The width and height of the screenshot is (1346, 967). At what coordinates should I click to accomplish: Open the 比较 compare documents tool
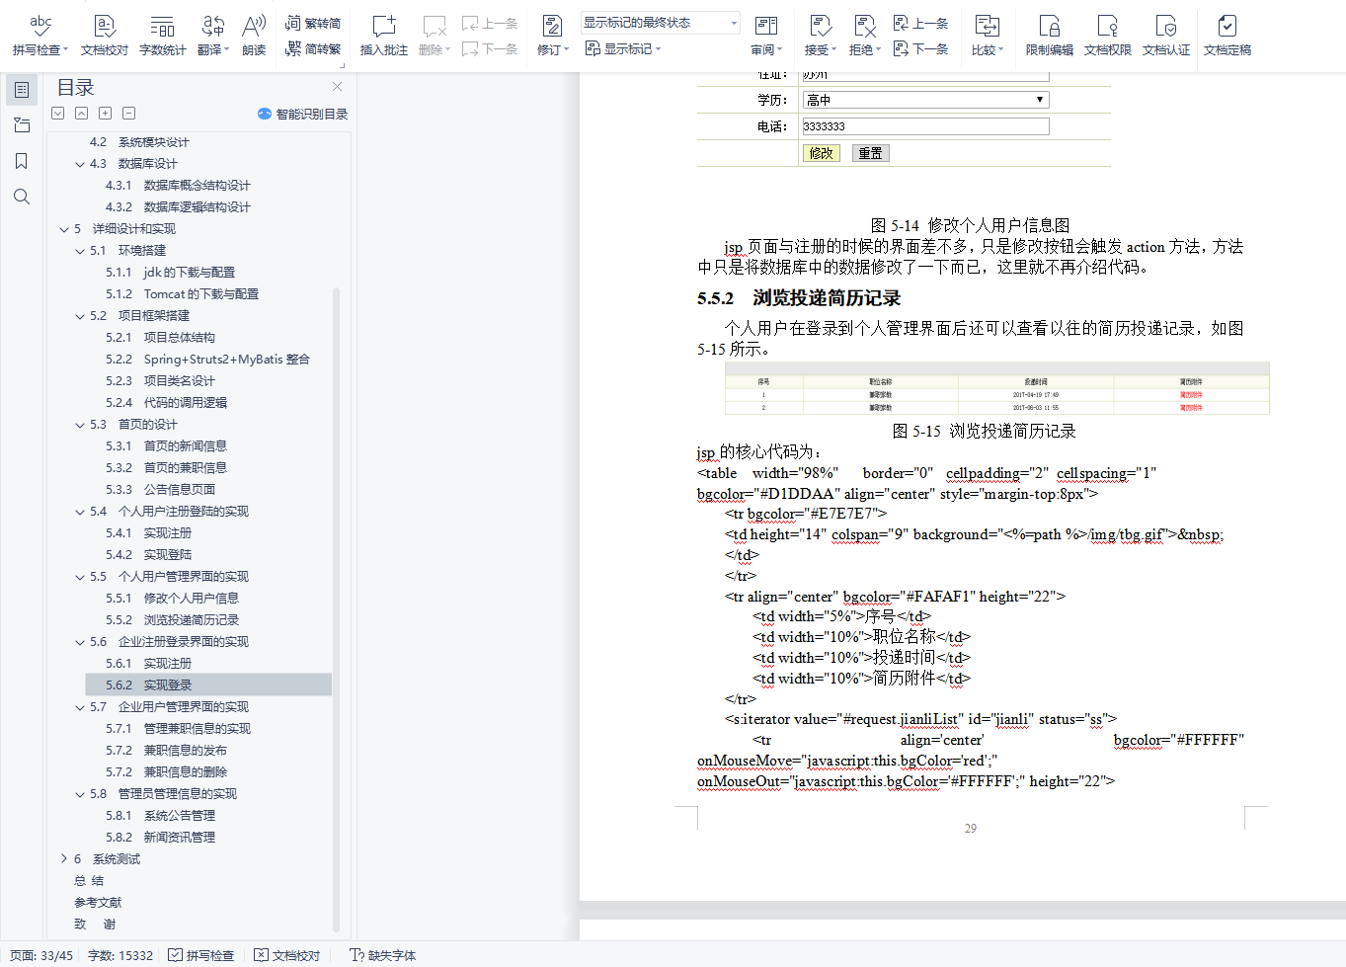(x=987, y=35)
